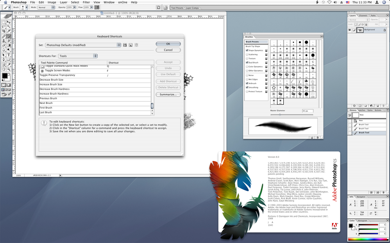Screen dimensions: 390x243
Task: Select the Lasso tool
Action: 4,26
